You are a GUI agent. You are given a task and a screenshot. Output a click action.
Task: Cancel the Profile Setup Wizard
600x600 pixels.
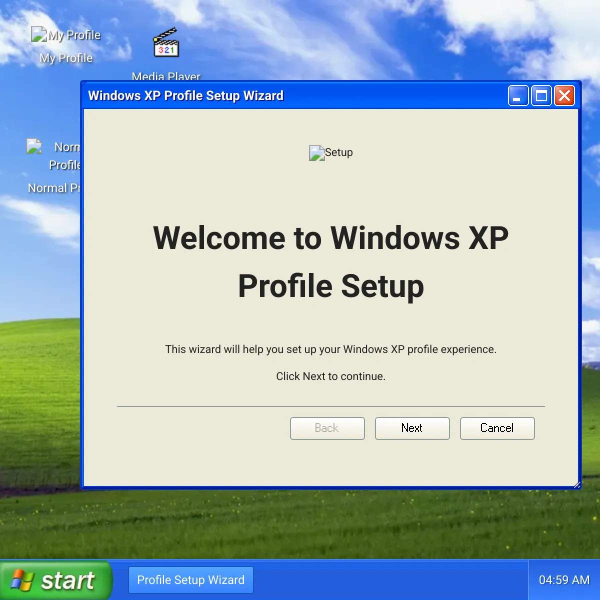pos(497,428)
